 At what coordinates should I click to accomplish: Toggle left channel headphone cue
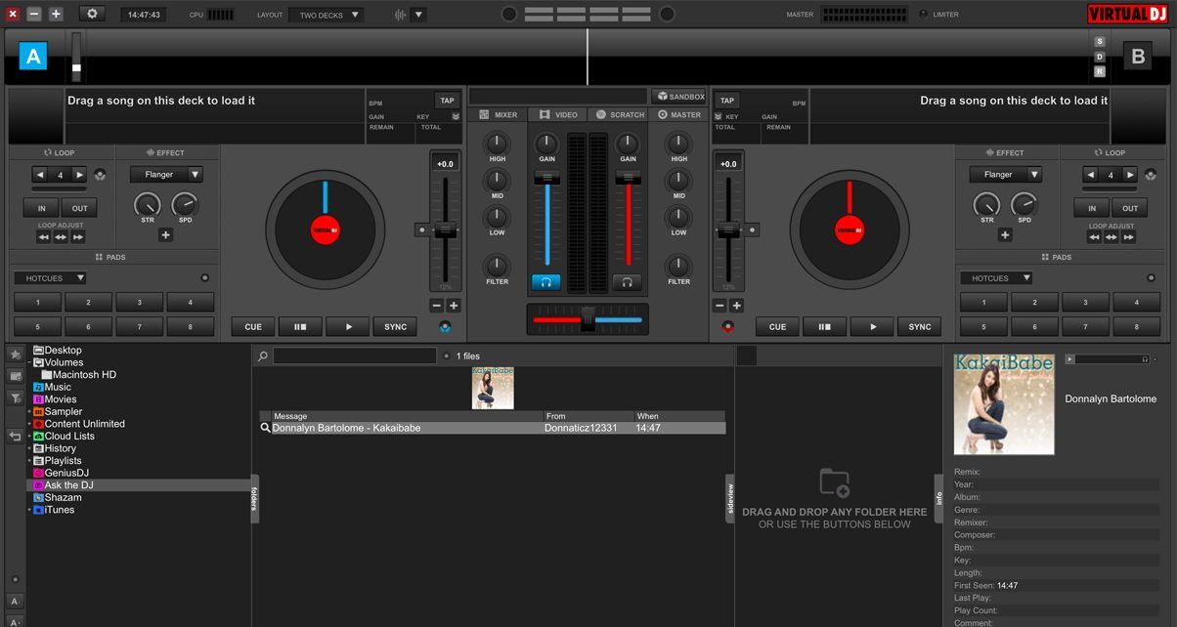[x=546, y=282]
